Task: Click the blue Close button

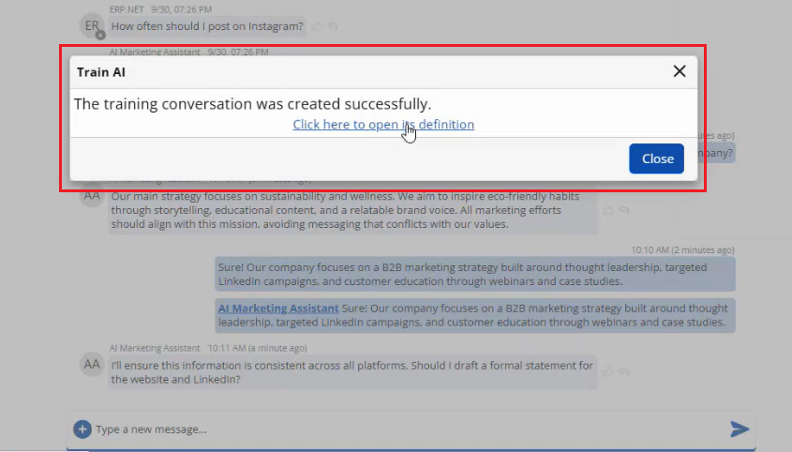Action: click(656, 158)
